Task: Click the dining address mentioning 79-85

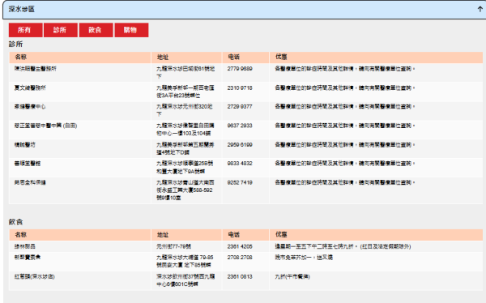Action: (185, 261)
